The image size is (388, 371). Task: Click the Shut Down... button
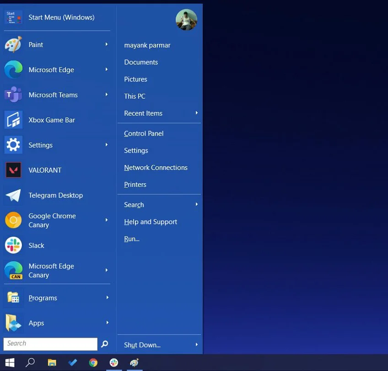(x=142, y=345)
